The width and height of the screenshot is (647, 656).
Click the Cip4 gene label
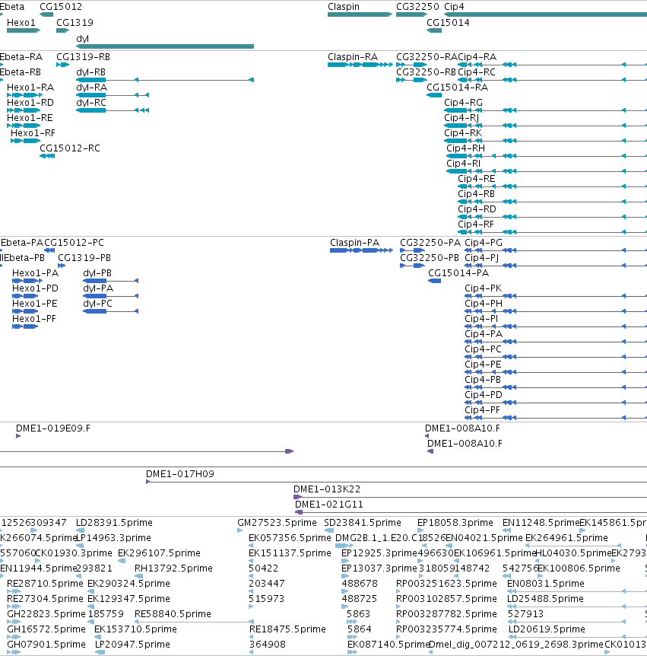pyautogui.click(x=455, y=7)
